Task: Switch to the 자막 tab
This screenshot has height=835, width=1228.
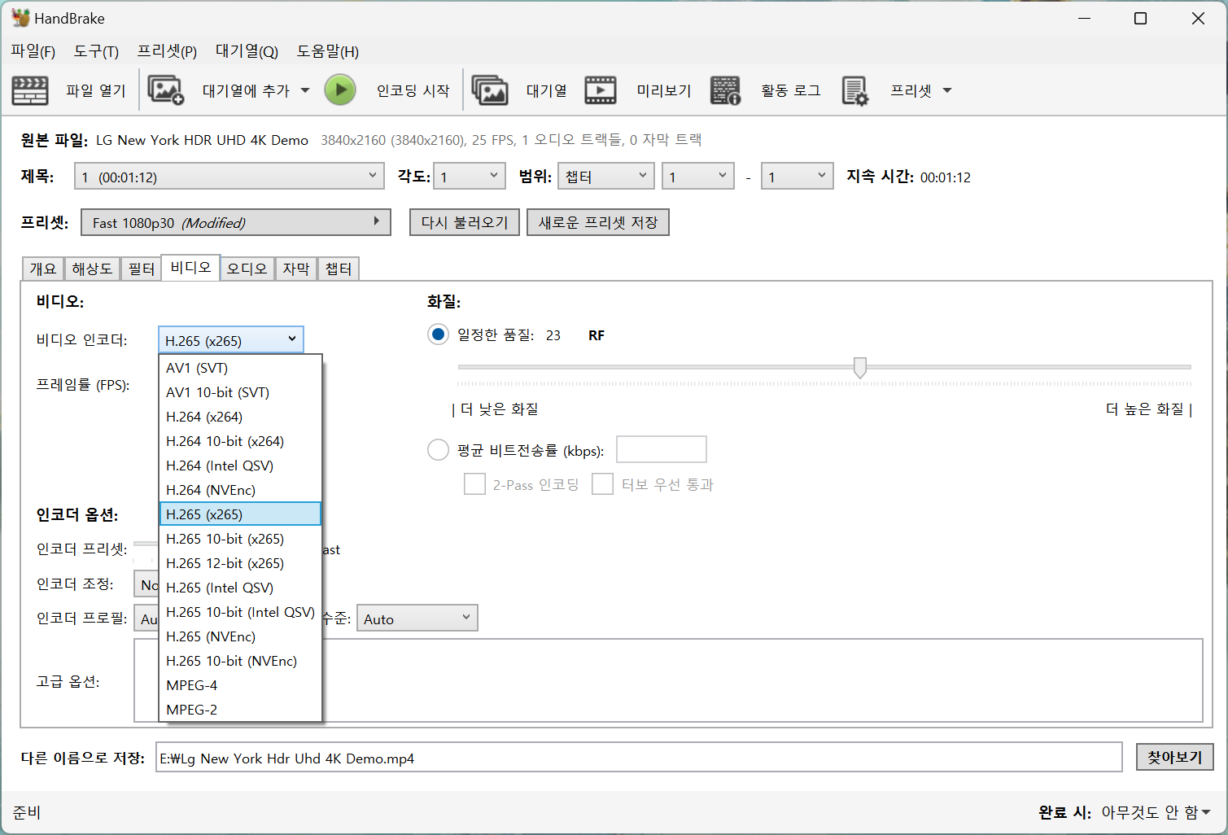Action: click(x=296, y=269)
